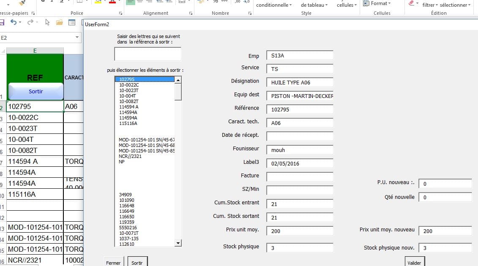The height and width of the screenshot is (266, 478).
Task: Click the Fermer button
Action: 113,262
